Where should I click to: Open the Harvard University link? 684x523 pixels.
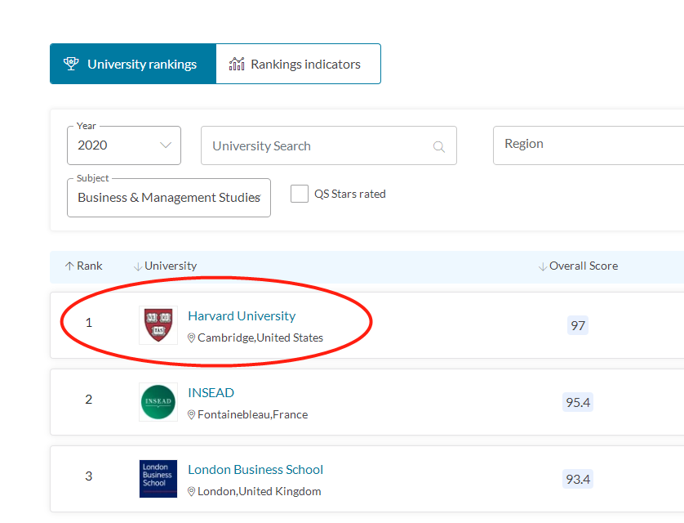pos(242,316)
